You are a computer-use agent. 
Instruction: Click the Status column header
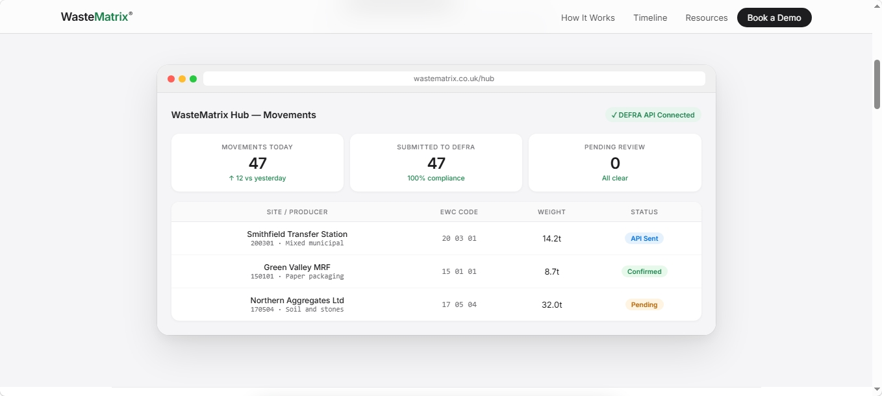[644, 212]
